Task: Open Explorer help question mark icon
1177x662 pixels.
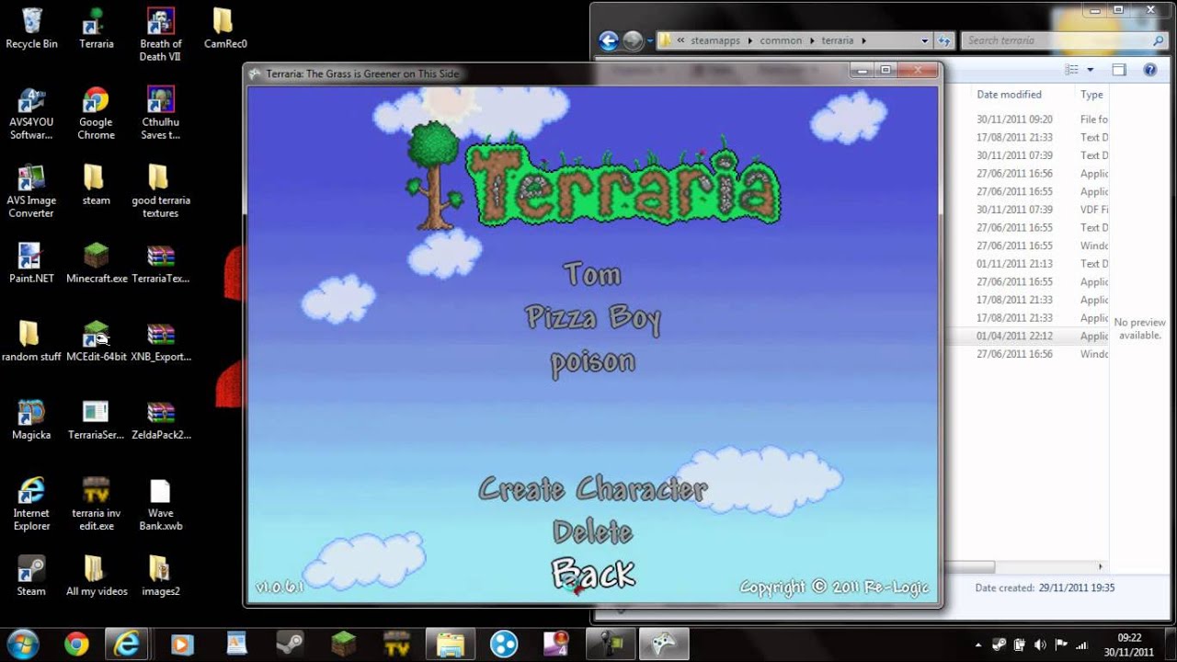Action: (1149, 70)
